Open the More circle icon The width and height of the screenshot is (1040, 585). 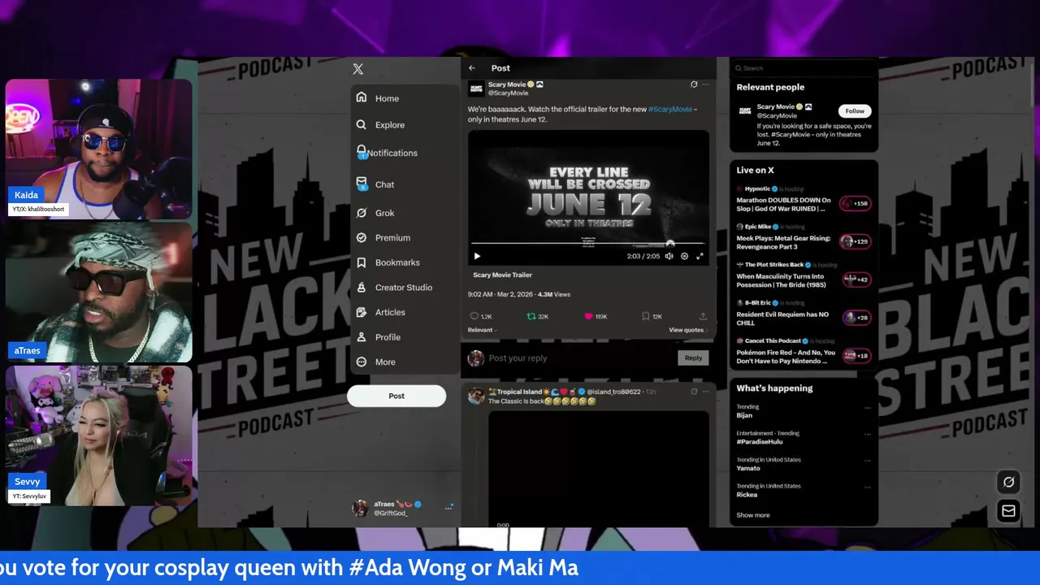(x=362, y=362)
